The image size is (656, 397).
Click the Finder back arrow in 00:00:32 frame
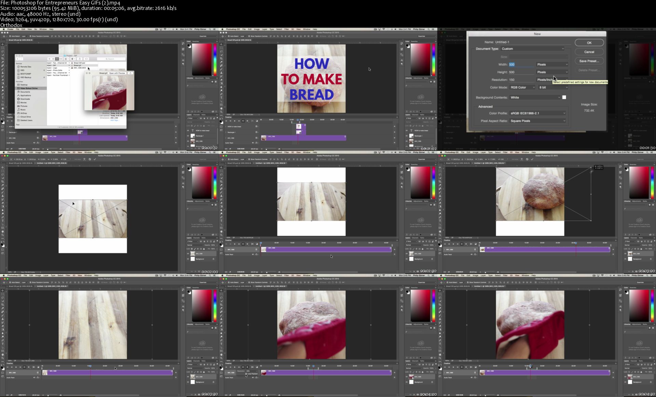[x=17, y=59]
